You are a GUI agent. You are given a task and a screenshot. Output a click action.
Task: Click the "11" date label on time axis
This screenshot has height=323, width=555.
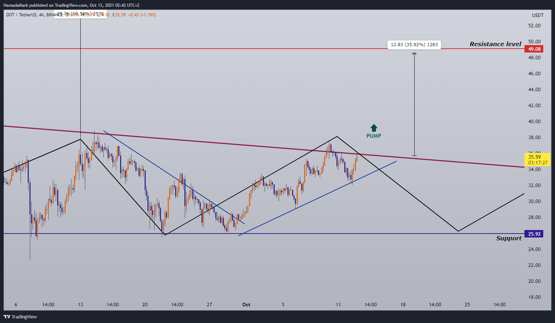click(x=338, y=305)
